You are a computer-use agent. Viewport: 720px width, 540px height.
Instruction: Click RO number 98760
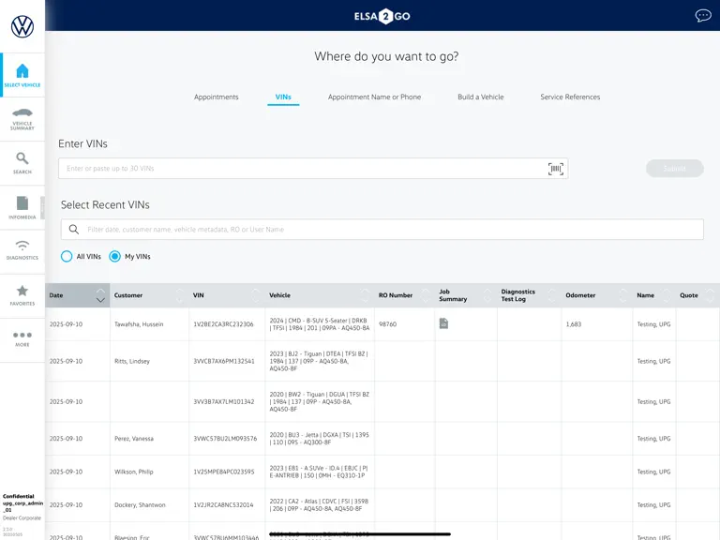387,324
